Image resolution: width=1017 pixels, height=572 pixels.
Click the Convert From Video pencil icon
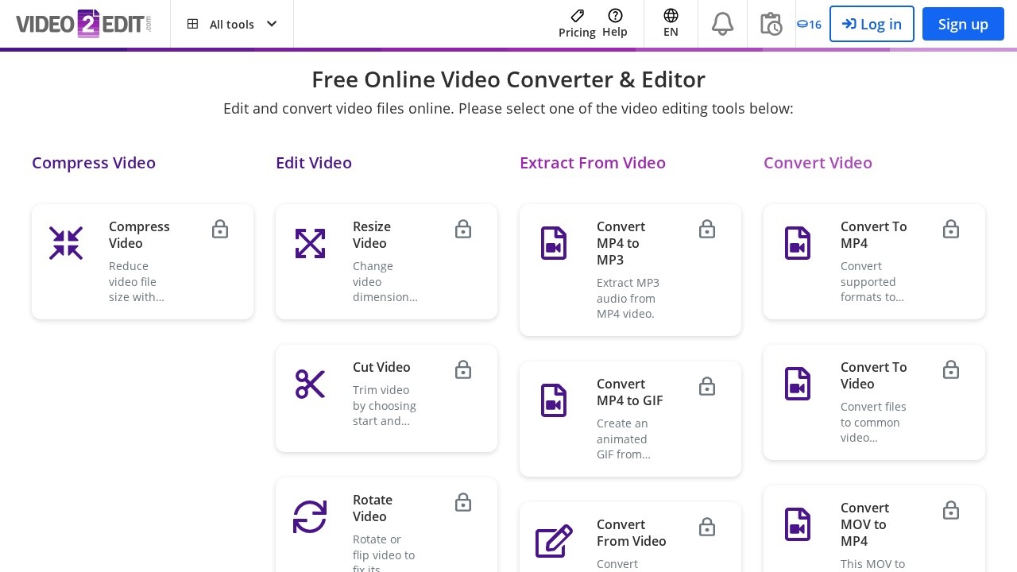(x=554, y=541)
